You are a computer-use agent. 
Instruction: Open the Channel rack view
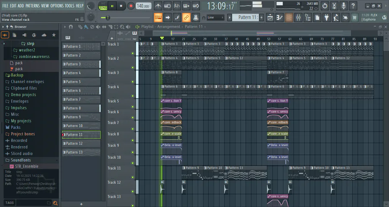[289, 17]
